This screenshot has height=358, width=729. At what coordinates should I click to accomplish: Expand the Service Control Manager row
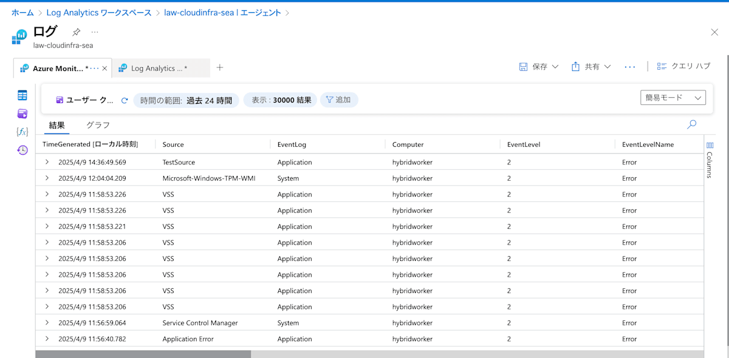(x=47, y=323)
